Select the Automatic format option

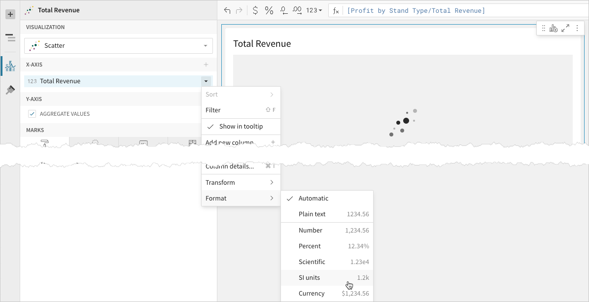pyautogui.click(x=313, y=199)
